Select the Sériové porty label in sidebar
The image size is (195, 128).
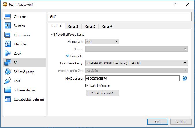24,72
